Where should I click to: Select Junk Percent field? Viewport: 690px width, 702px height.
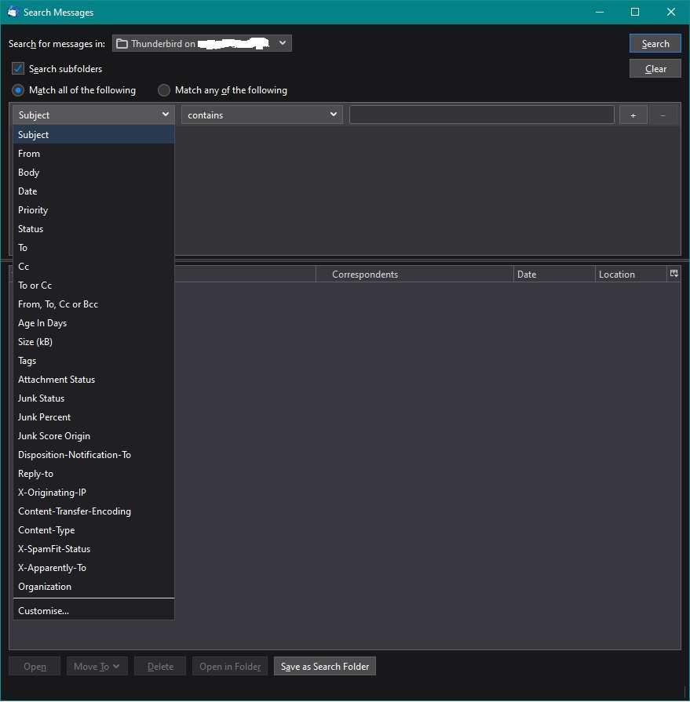click(x=93, y=416)
